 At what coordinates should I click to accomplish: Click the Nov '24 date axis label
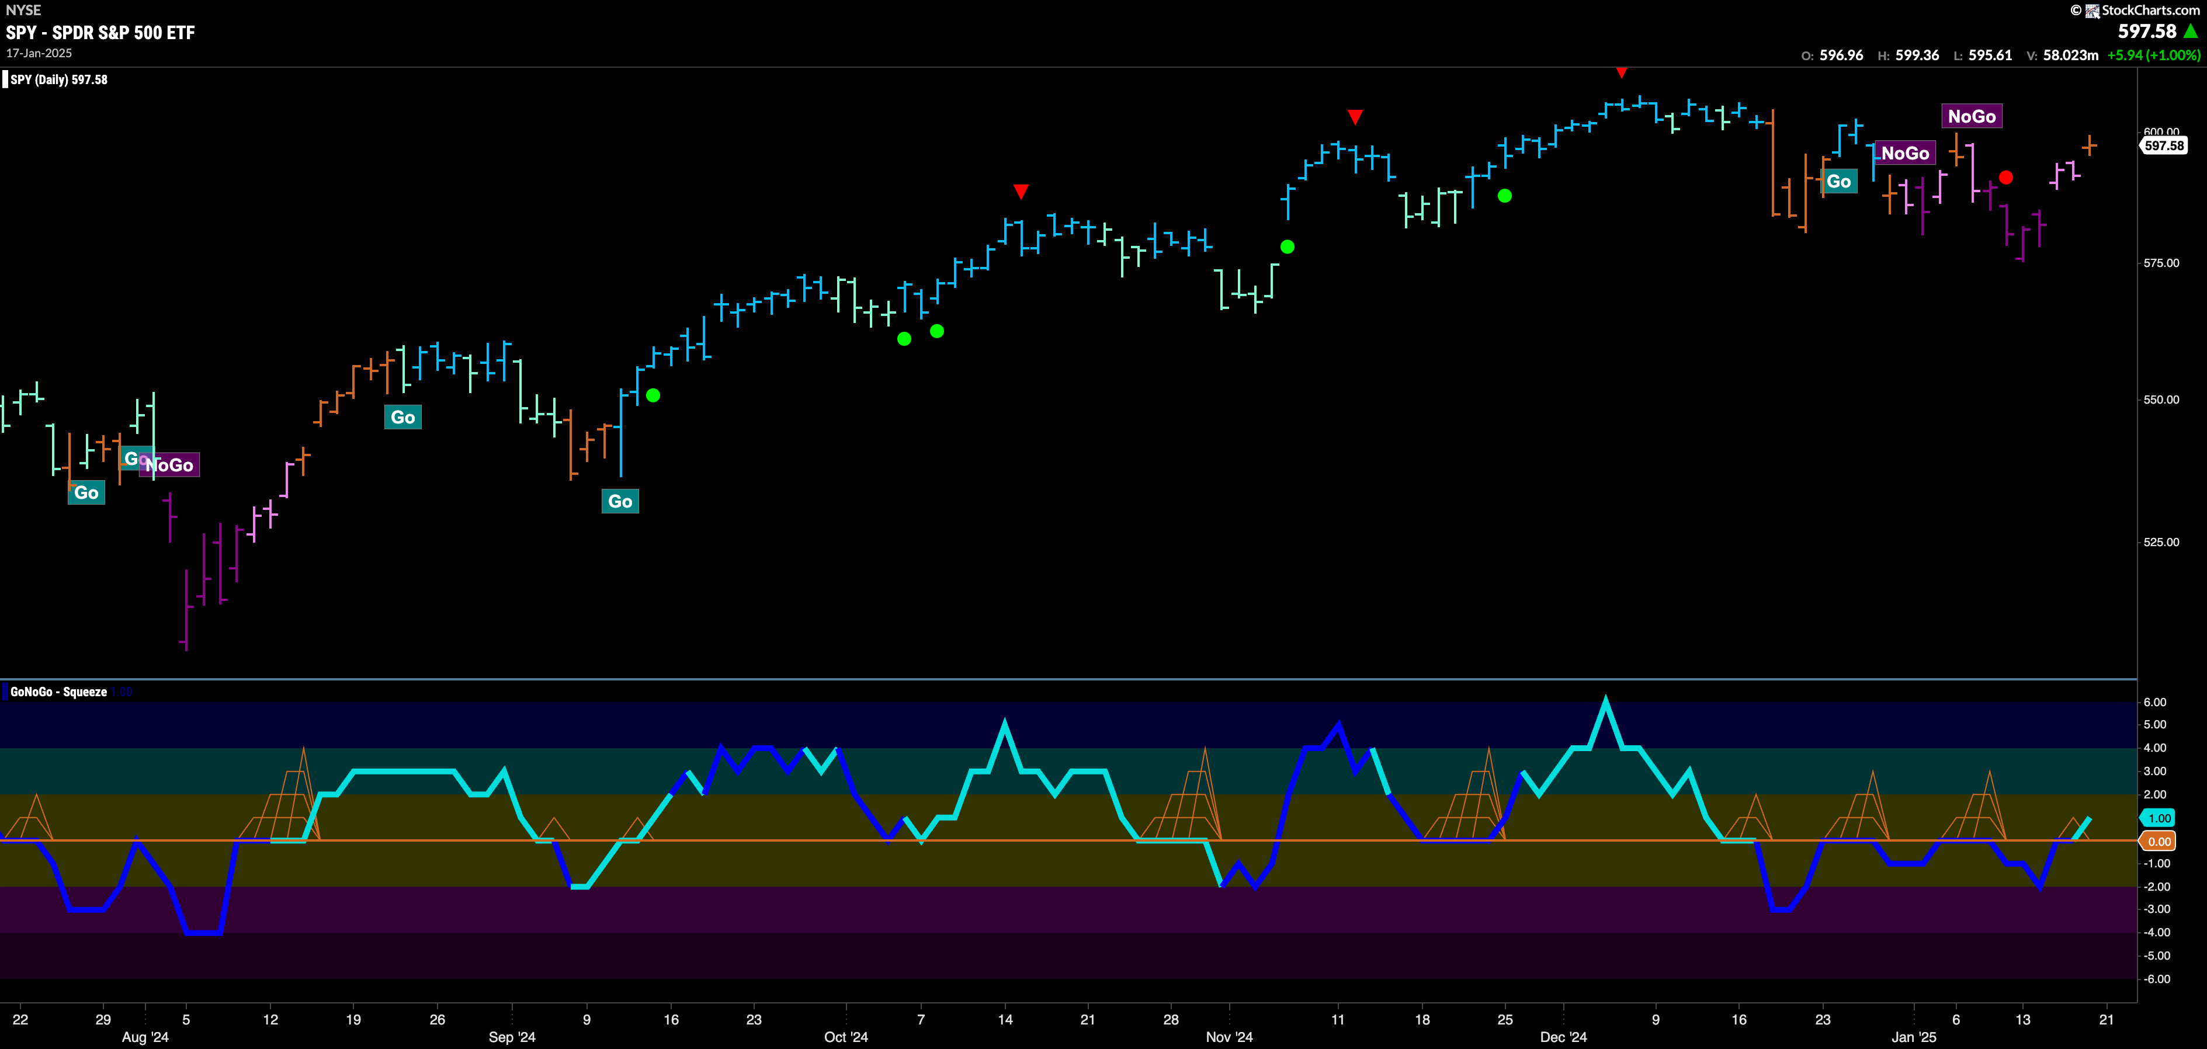coord(1230,1037)
